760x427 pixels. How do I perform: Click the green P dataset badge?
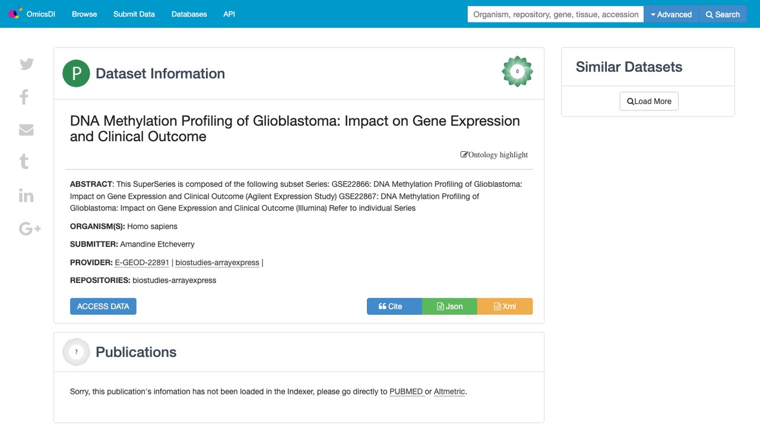tap(76, 74)
